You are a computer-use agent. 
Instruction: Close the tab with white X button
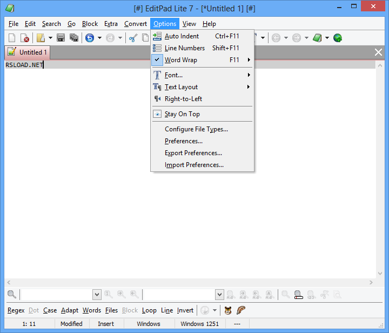tap(378, 52)
